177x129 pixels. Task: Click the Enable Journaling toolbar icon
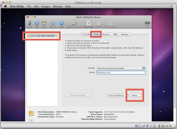tap(74, 23)
